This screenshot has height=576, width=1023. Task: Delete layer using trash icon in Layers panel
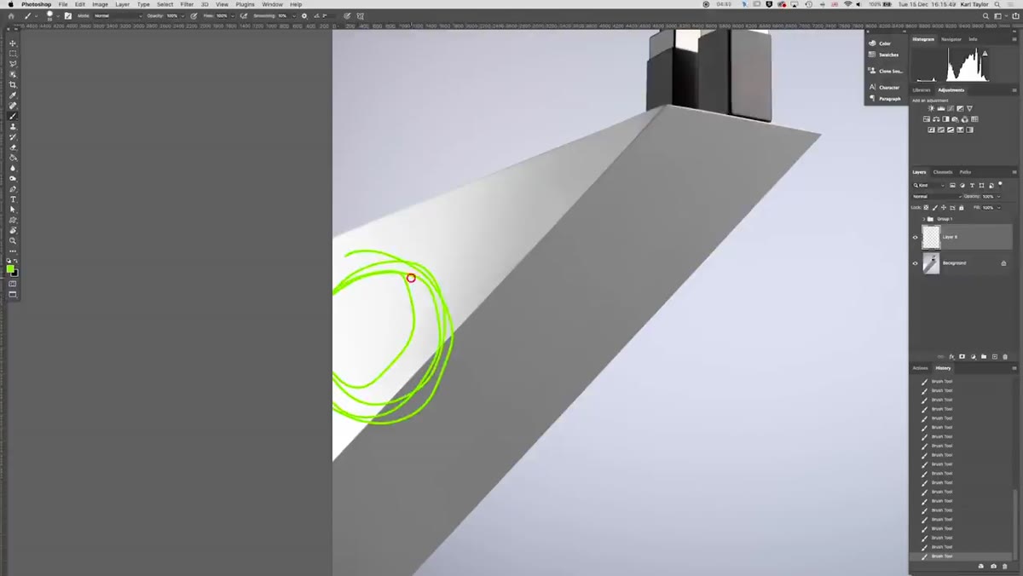coord(1005,357)
